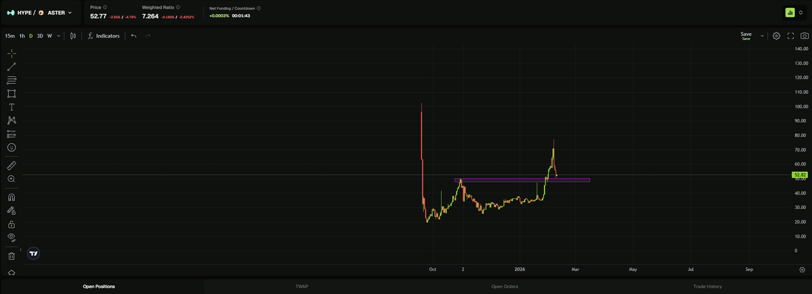Select the Text annotation tool
This screenshot has height=294, width=812.
(12, 107)
